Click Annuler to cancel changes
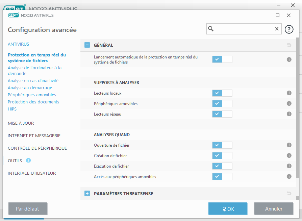This screenshot has height=221, width=302. [x=274, y=209]
